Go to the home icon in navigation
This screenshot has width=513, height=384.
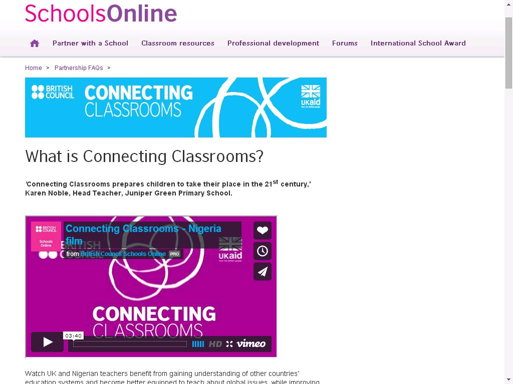point(35,43)
